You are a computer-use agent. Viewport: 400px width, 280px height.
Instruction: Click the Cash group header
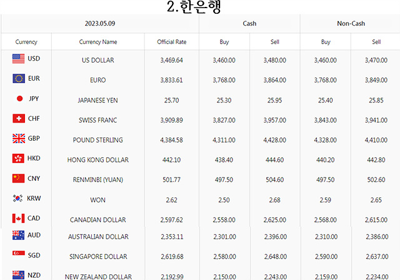[x=249, y=24]
